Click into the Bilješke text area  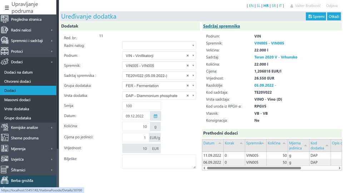click(159, 161)
